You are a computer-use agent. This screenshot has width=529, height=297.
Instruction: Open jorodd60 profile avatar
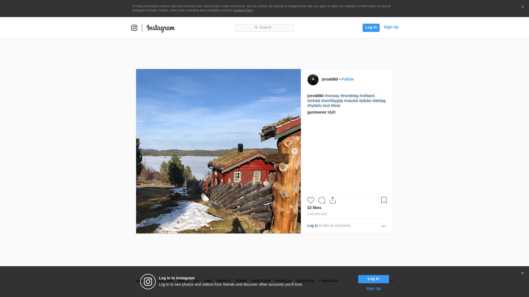coord(313,80)
